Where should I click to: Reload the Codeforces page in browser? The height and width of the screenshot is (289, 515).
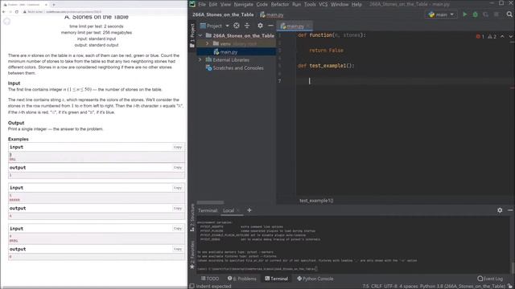pyautogui.click(x=17, y=11)
